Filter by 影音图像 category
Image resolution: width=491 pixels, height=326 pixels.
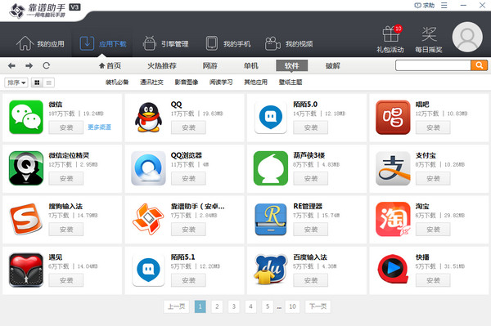tap(187, 83)
